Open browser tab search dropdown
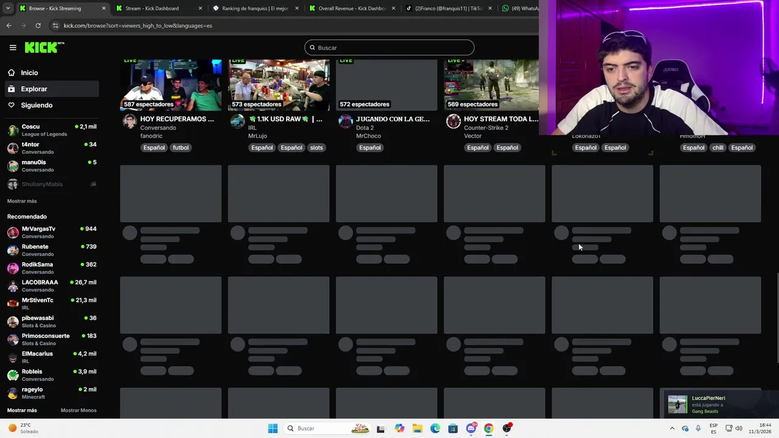Image resolution: width=779 pixels, height=438 pixels. (7, 9)
